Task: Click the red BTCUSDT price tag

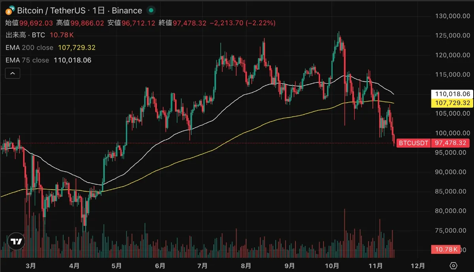Action: [413, 143]
